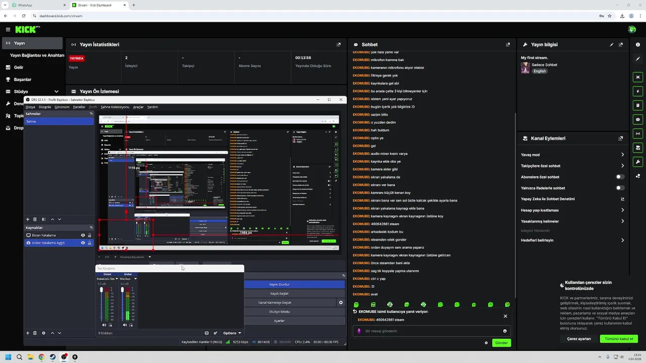Toggle monitoring headphone for Masaüstü Ses

(x=111, y=325)
